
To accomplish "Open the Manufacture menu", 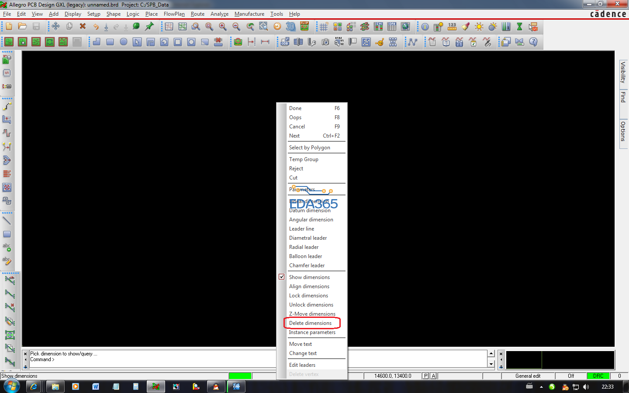I will (x=249, y=14).
